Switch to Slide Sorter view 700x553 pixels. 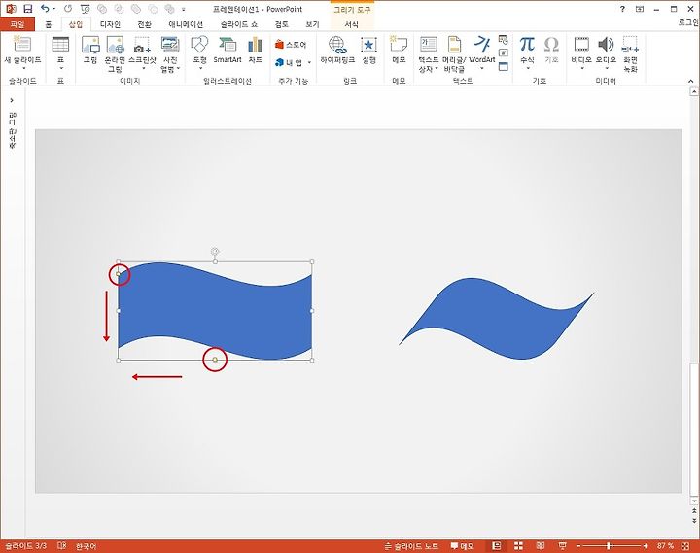coord(518,546)
